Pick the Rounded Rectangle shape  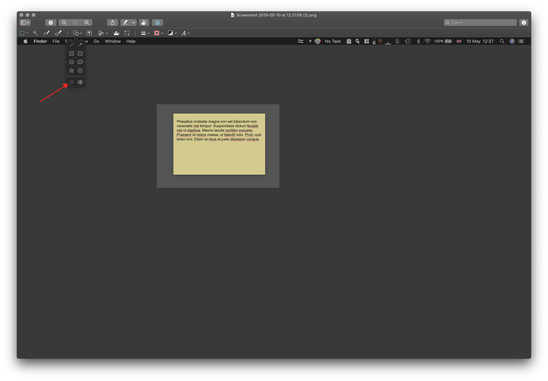point(80,53)
